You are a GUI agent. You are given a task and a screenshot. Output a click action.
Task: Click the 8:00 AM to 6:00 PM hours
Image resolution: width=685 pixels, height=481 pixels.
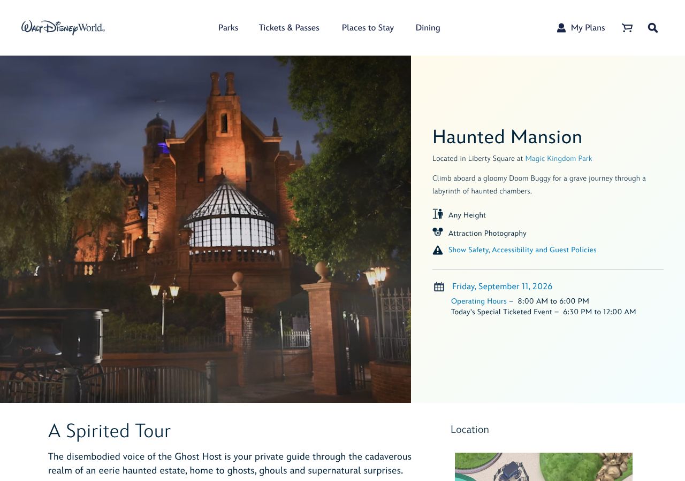[553, 301]
